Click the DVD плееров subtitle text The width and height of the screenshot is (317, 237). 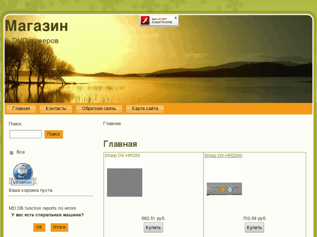click(35, 41)
